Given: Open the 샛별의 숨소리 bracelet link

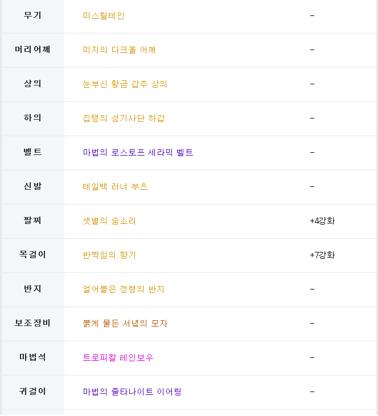Looking at the screenshot, I should click(109, 221).
